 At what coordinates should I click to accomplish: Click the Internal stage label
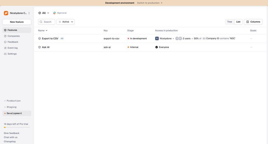click(x=134, y=47)
